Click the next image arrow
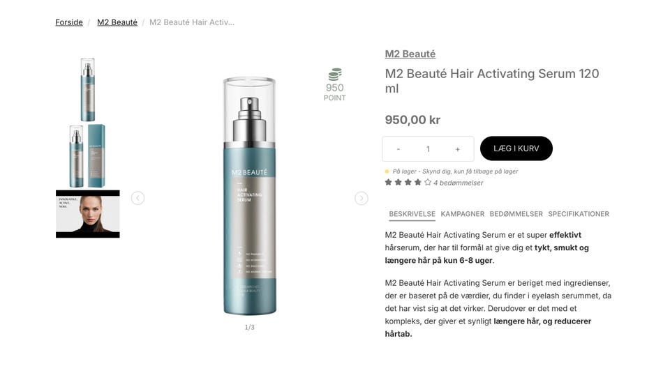Viewport: 670px width, 366px height. [x=361, y=198]
